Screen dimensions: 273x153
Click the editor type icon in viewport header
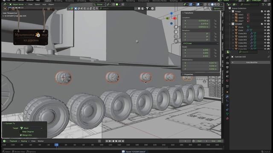click(x=5, y=4)
